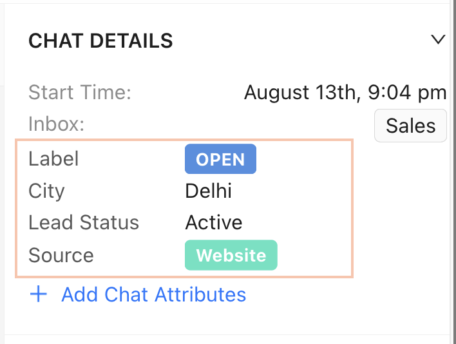Open the Sales inbox dropdown

point(410,125)
